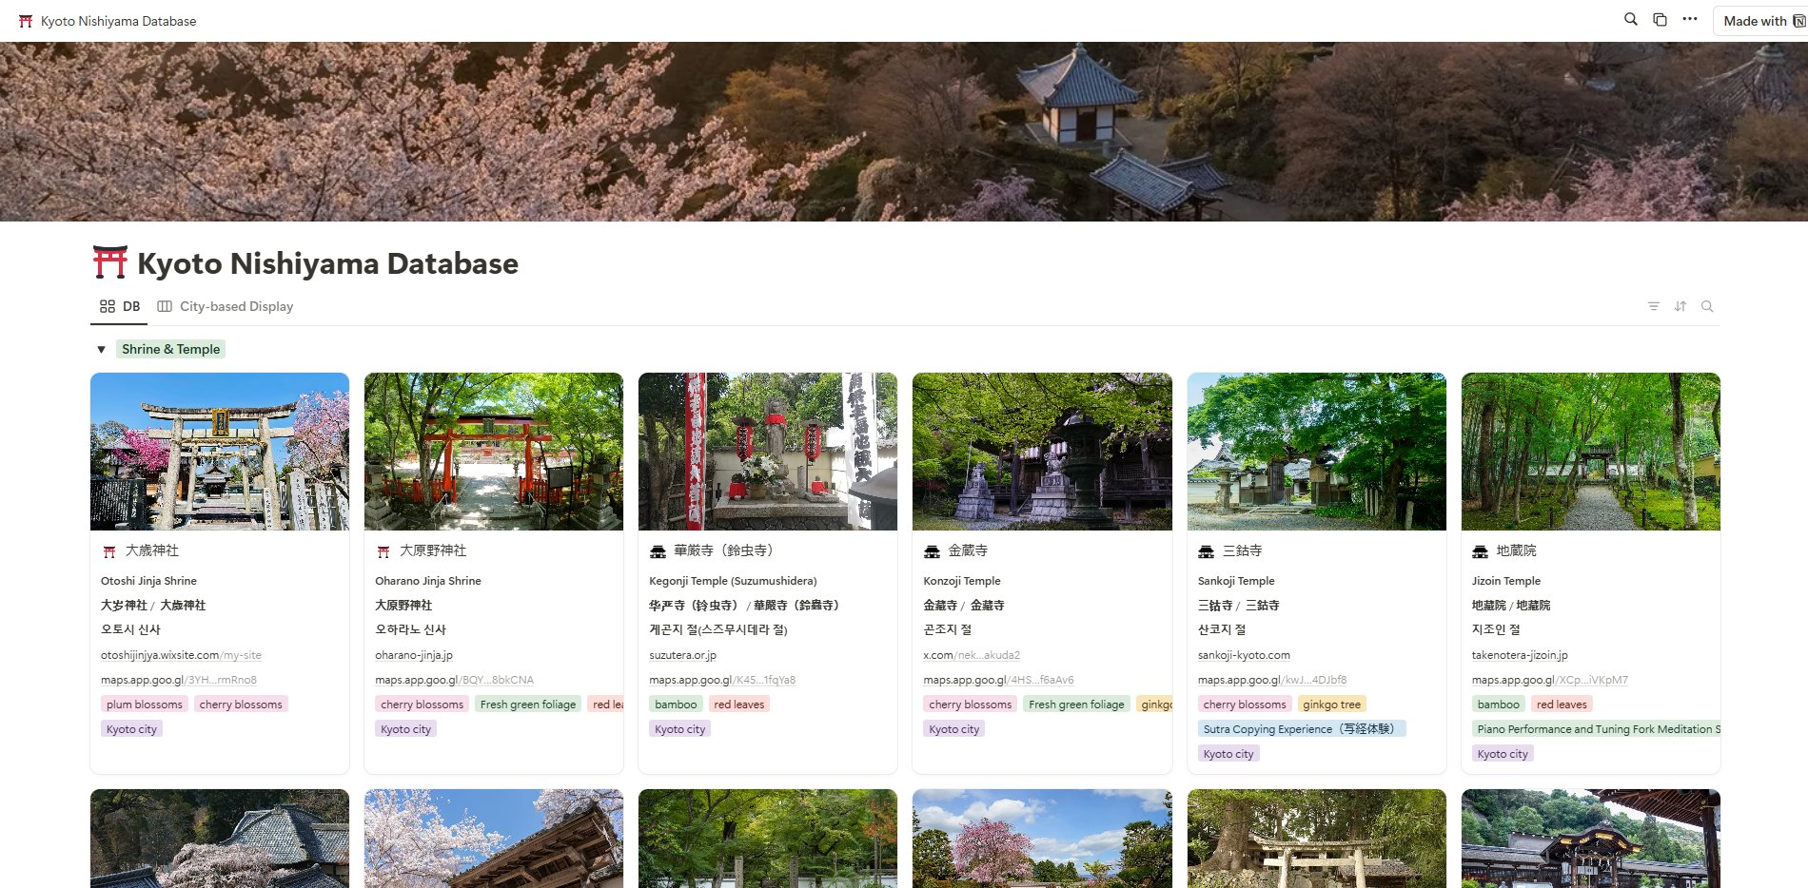The height and width of the screenshot is (888, 1808).
Task: Open the three-dots more options menu
Action: coord(1690,19)
